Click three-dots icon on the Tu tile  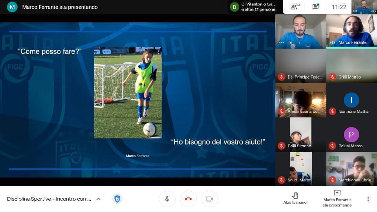(281, 42)
